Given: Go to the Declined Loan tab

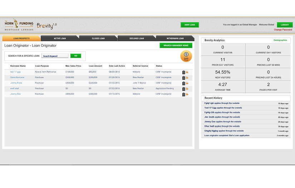Looking at the screenshot, I should tap(137, 38).
